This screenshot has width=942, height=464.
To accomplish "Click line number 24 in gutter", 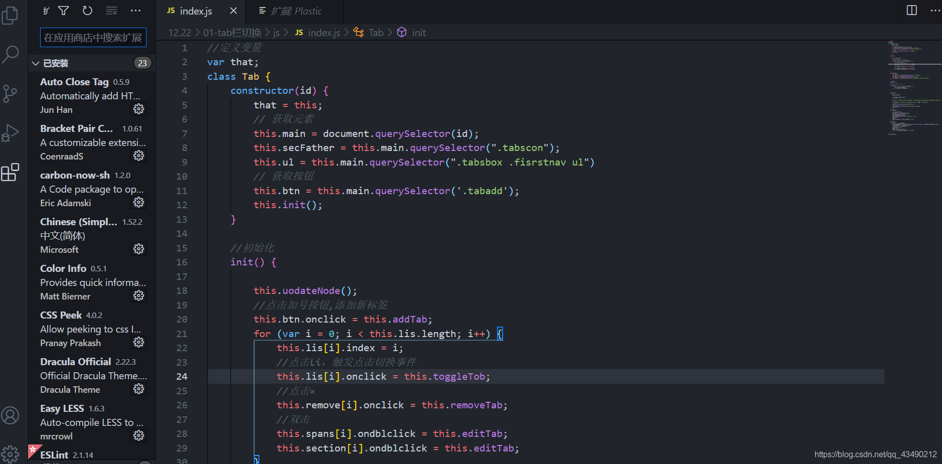I will (182, 377).
